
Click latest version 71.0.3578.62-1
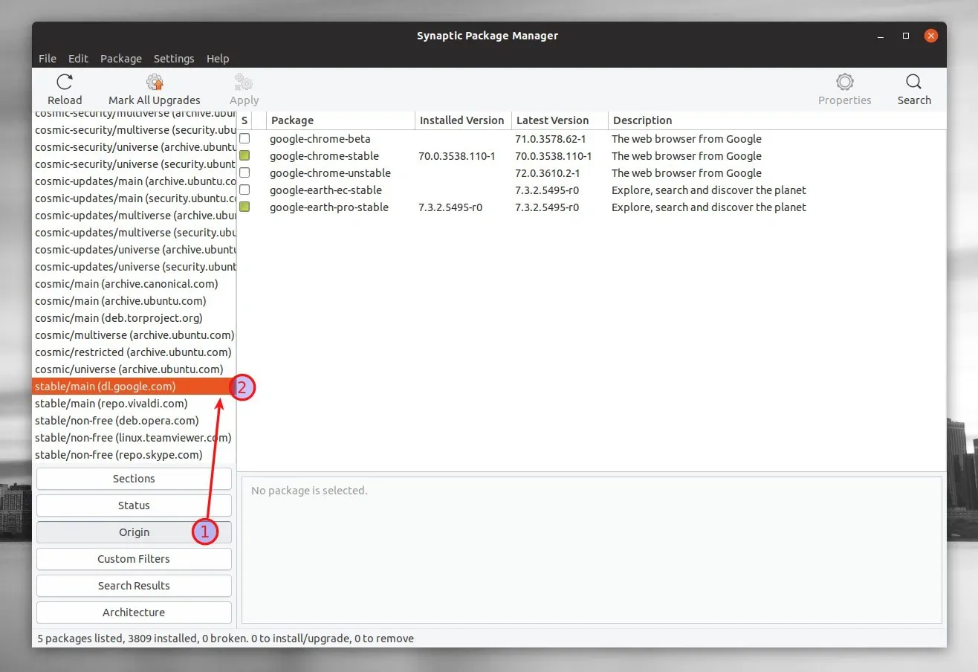click(551, 139)
